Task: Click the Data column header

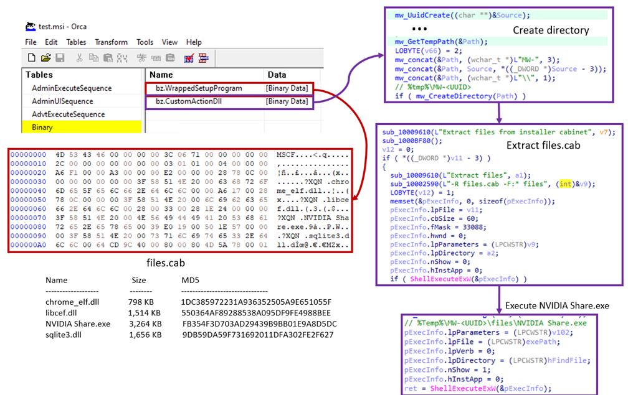Action: point(277,75)
